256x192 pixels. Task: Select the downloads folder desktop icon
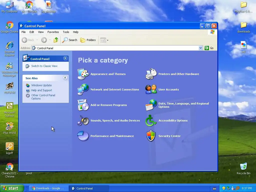tap(243, 27)
